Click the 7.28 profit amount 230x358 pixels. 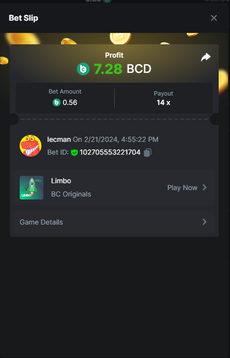(x=108, y=69)
